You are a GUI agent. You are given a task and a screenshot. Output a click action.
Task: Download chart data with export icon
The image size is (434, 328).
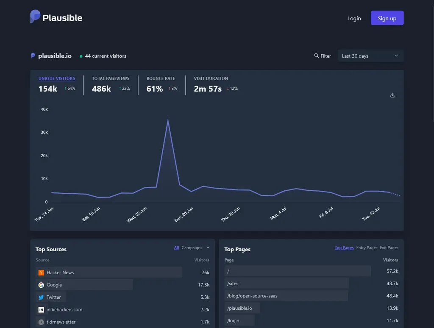(392, 95)
